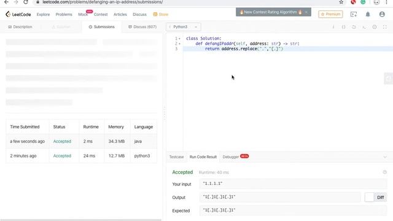393x221 pixels.
Task: Click the editor shortcuts terminal icon
Action: pos(364,27)
